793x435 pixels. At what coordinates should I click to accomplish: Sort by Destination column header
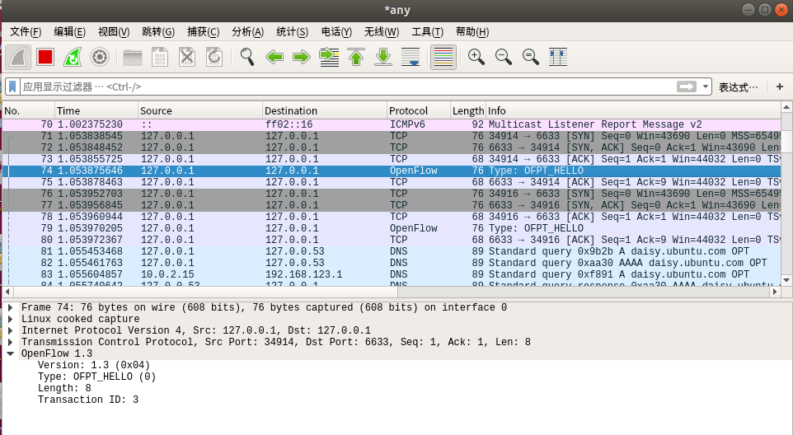(x=325, y=110)
